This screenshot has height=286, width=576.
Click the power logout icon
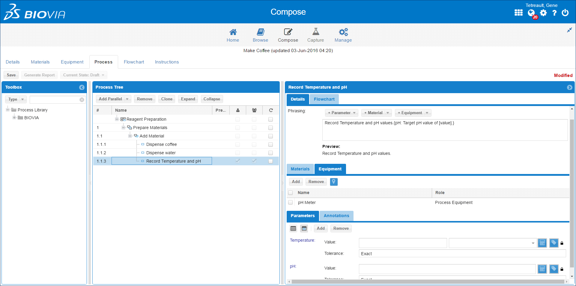pyautogui.click(x=565, y=13)
